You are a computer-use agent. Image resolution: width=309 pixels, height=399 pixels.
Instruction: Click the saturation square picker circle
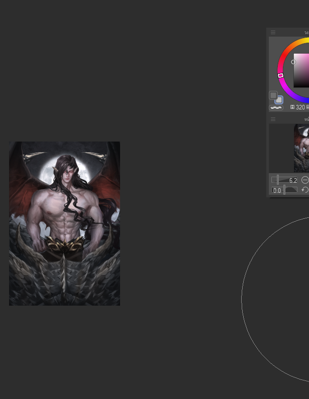[293, 62]
